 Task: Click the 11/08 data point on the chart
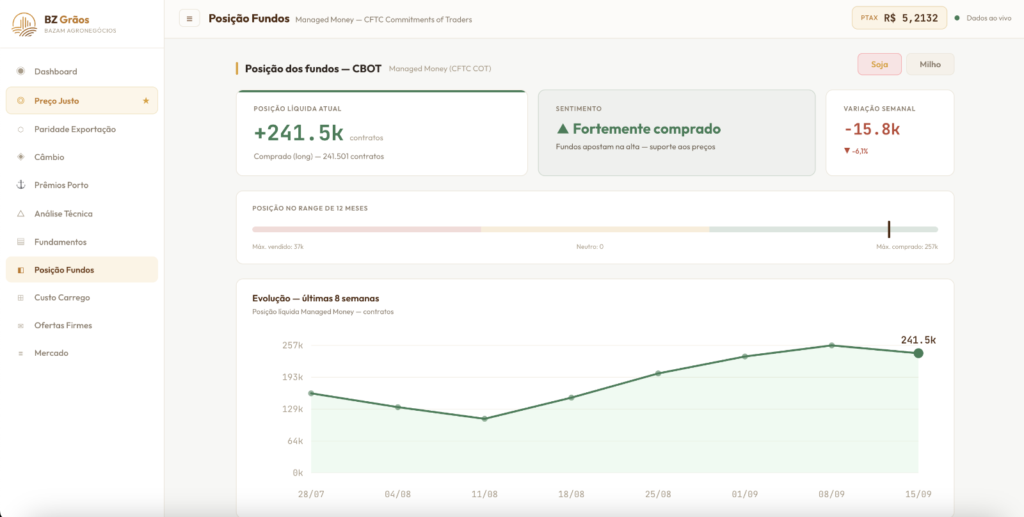click(484, 418)
